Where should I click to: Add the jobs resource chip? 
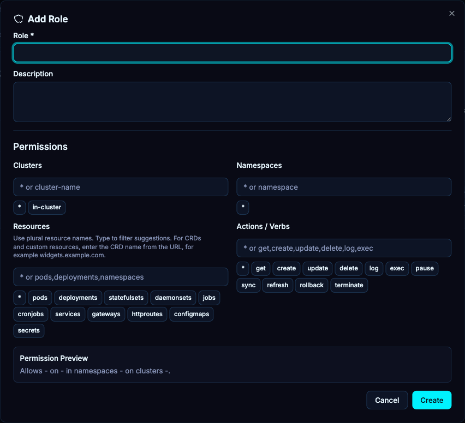[x=209, y=298]
